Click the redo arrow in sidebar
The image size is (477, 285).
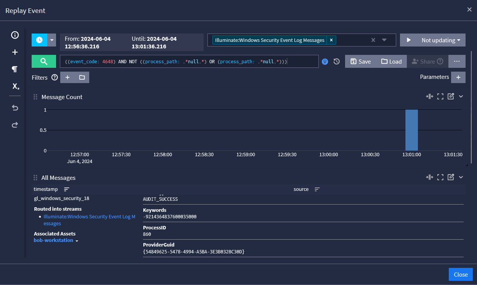point(15,125)
